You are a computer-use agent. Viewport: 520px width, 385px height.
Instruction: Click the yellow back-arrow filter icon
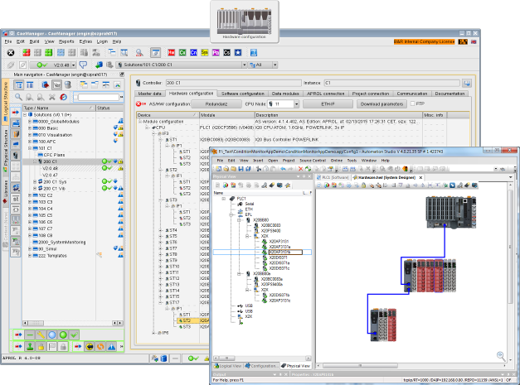tap(90, 347)
